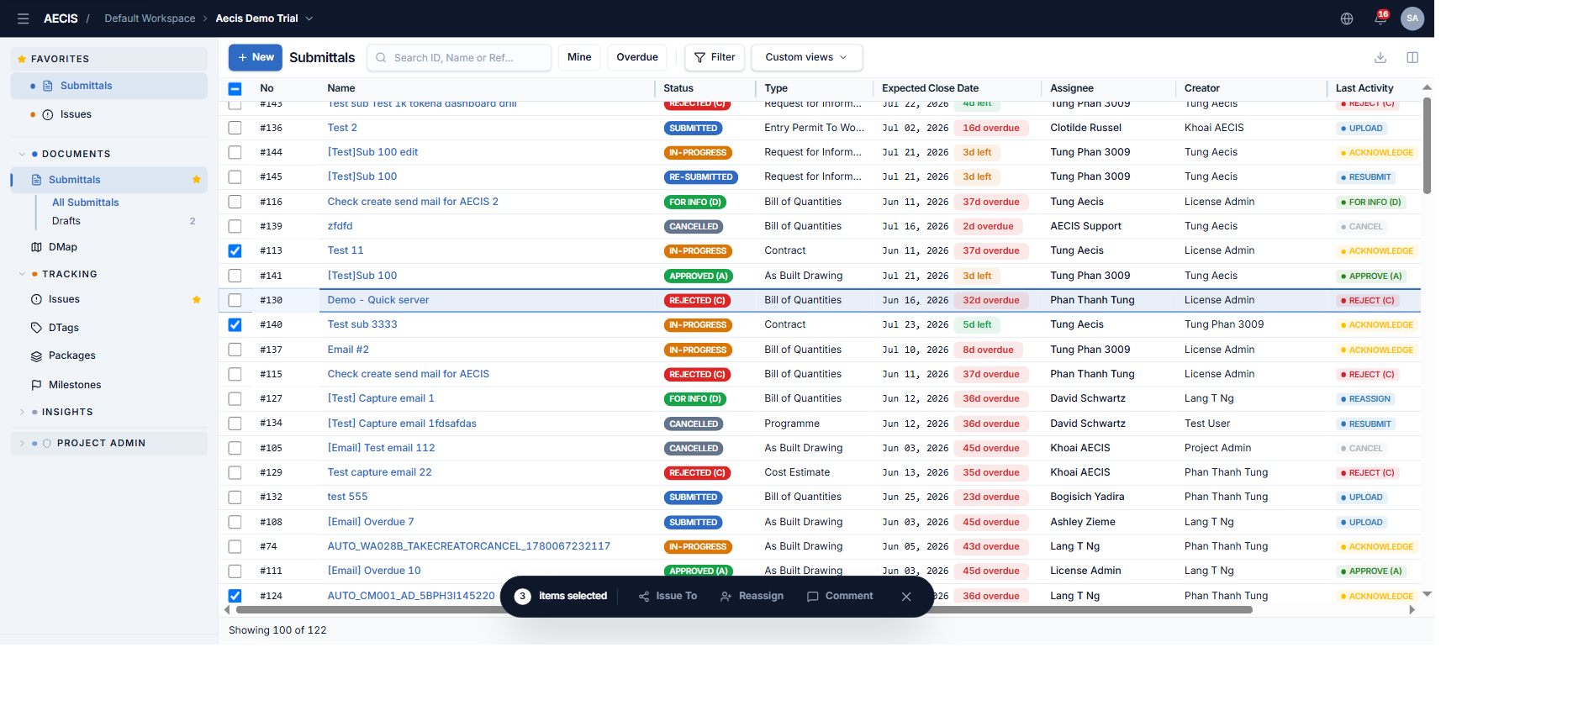Screen dimensions: 1594x716
Task: Click the Issues circle icon under Tracking
Action: tap(36, 299)
